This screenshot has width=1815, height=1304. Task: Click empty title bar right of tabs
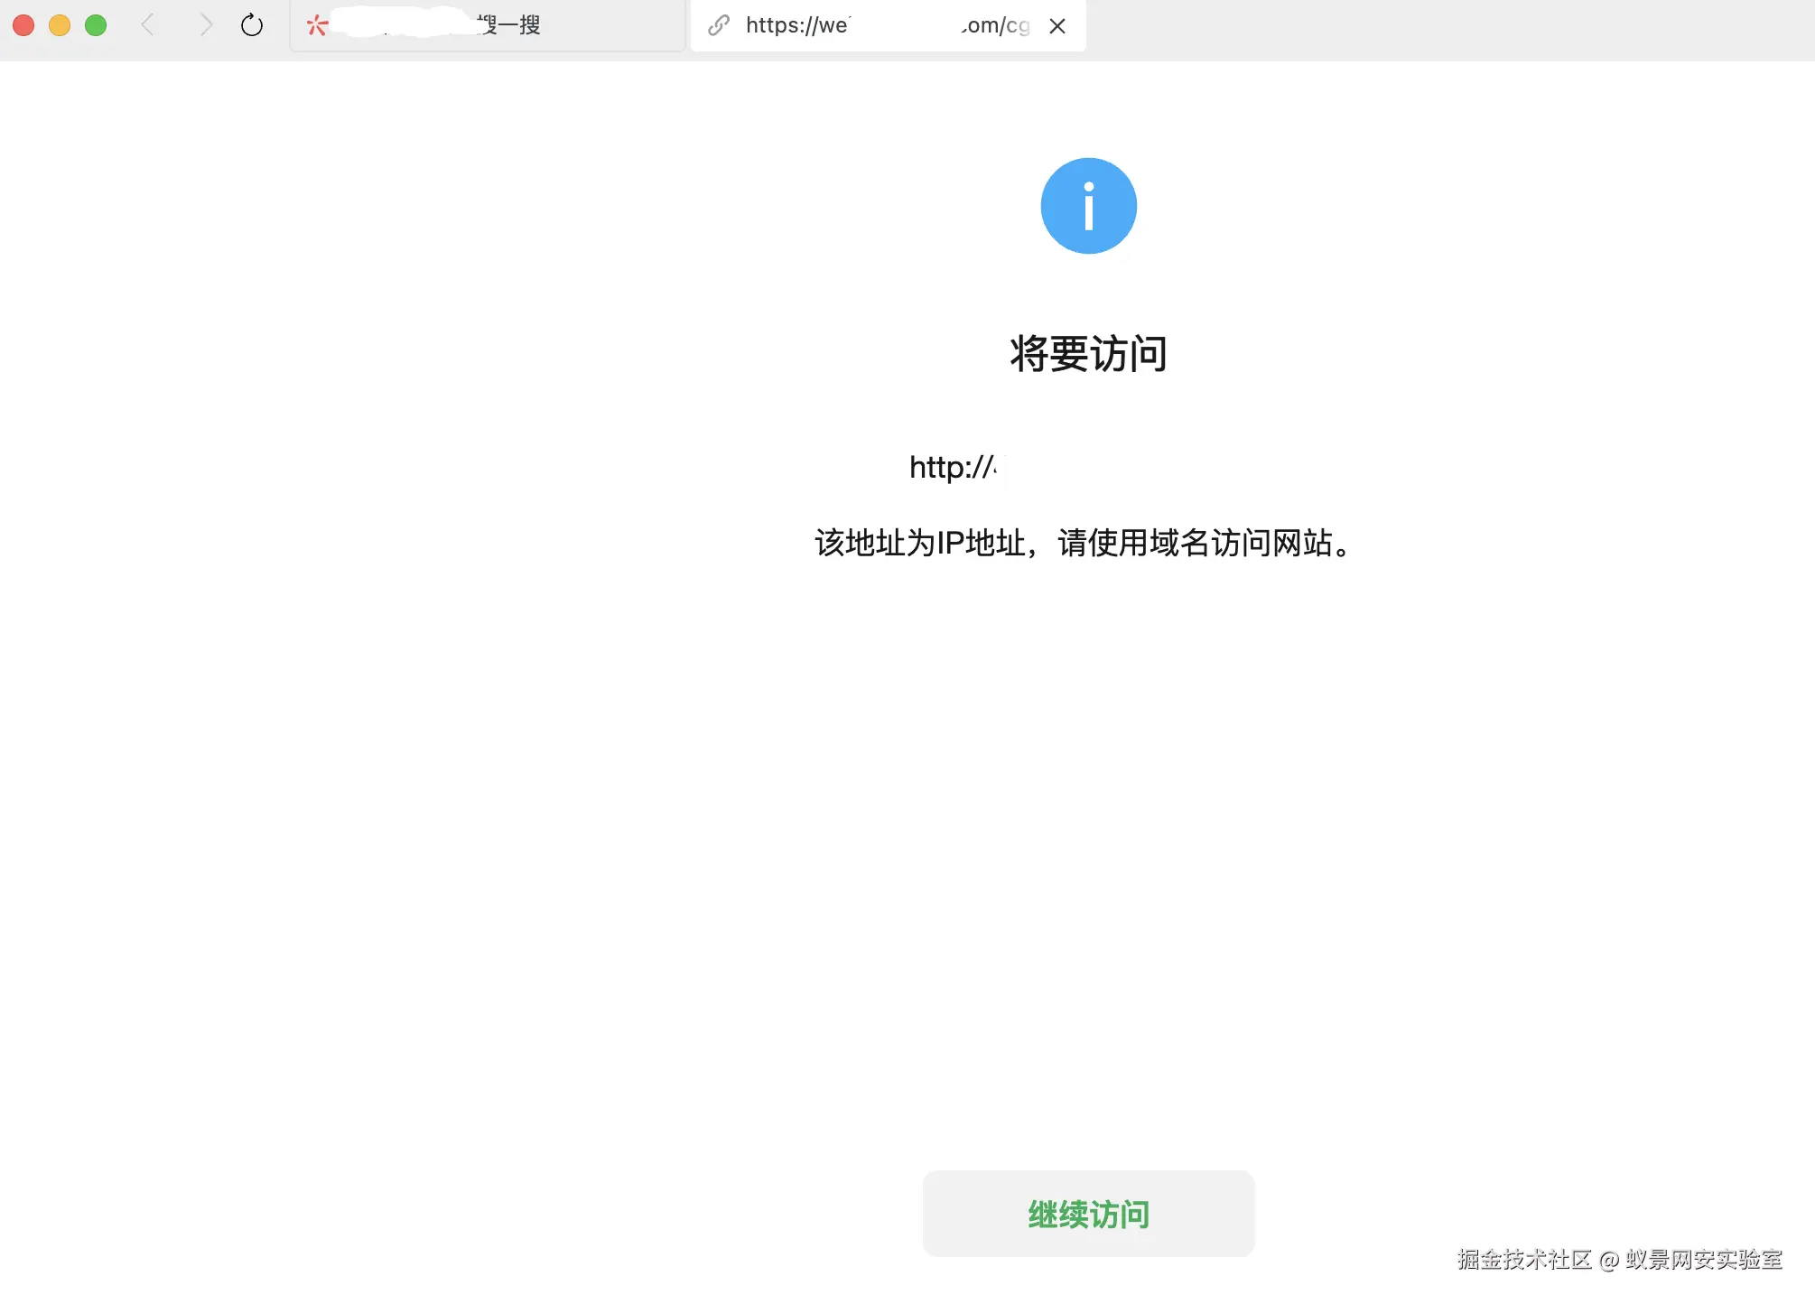pyautogui.click(x=1445, y=27)
